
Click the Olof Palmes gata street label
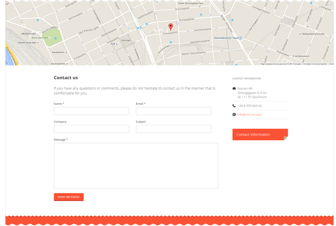(x=88, y=30)
